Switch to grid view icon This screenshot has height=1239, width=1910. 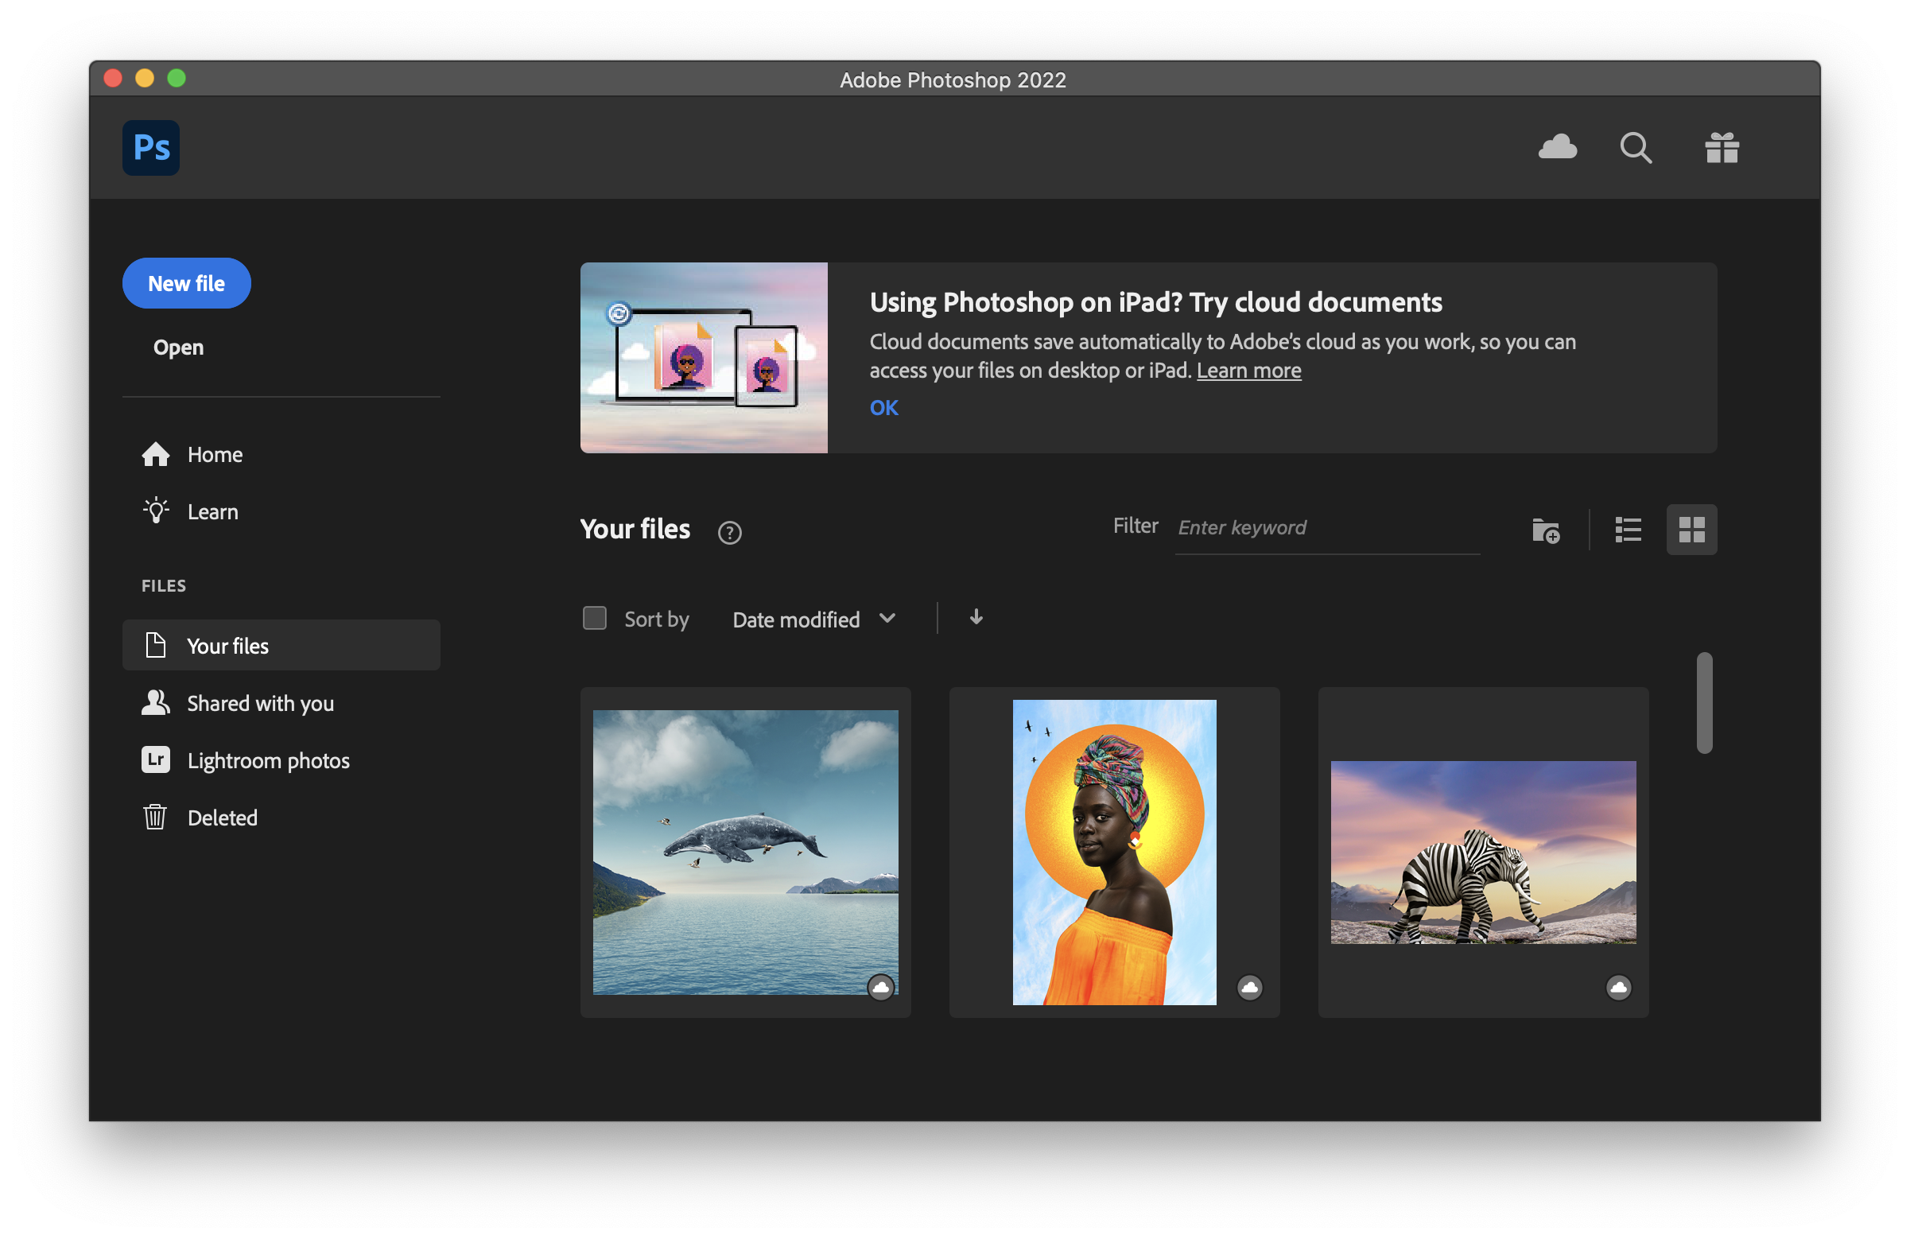1691,530
